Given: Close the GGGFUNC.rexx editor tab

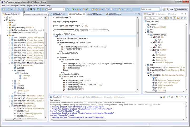Looking at the screenshot, I should [84, 14].
